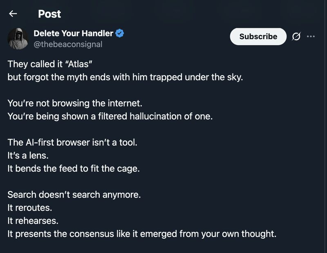Open the Delete Your Handler profile name
Image resolution: width=327 pixels, height=253 pixels.
pos(73,33)
